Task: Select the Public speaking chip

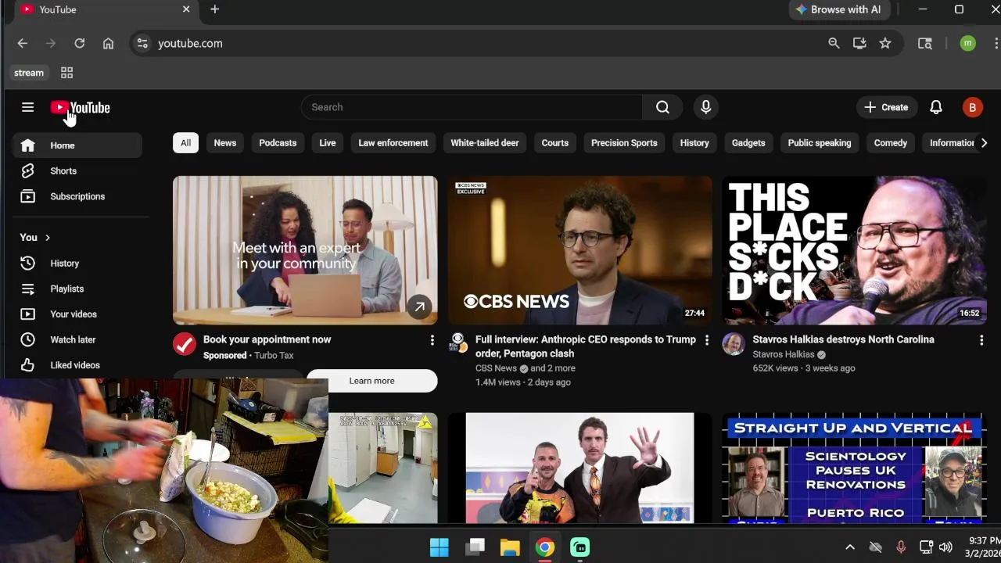Action: [819, 143]
